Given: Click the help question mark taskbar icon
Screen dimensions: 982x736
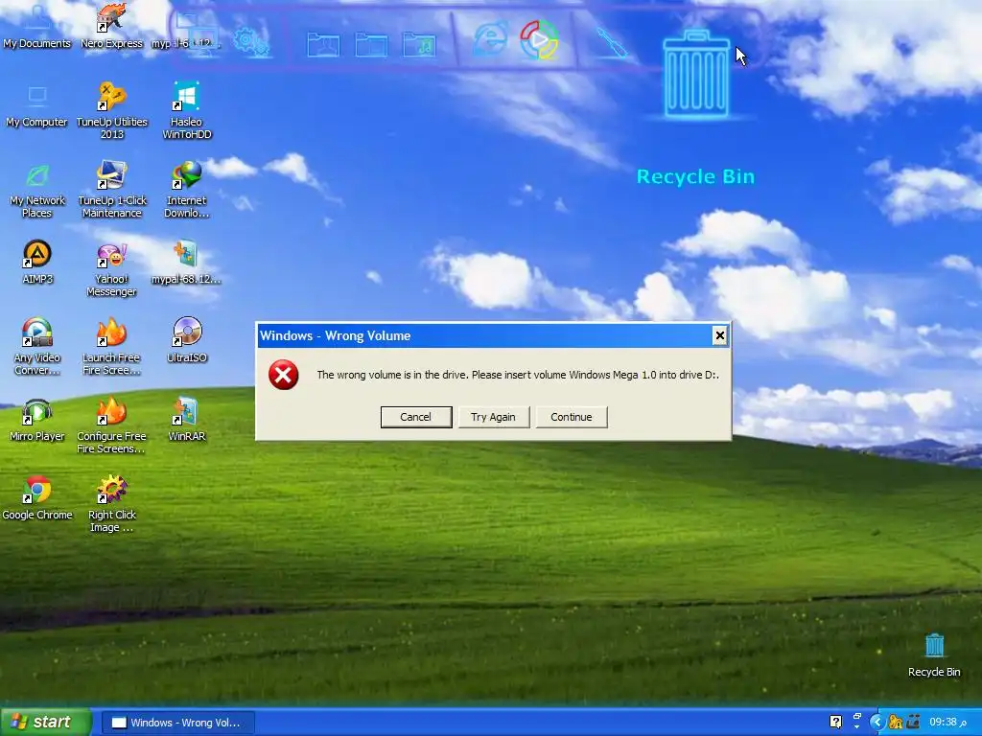Looking at the screenshot, I should tap(835, 723).
